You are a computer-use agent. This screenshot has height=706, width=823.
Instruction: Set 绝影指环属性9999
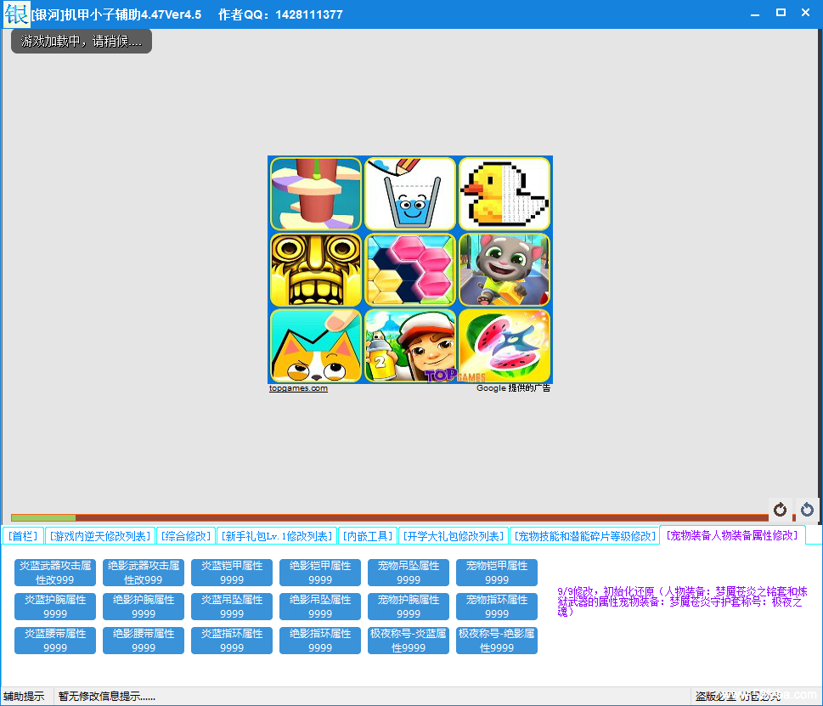coord(320,641)
